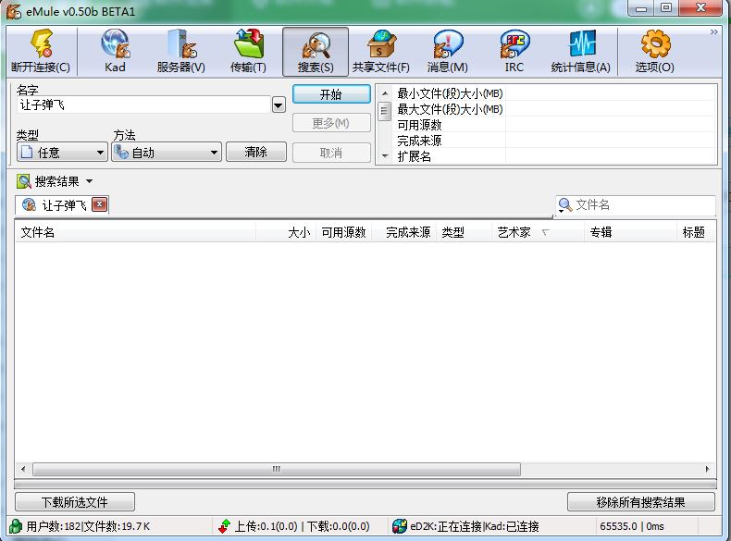Screen dimensions: 731x541
Task: Edit the extension (扩展名) filter field
Action: (x=611, y=156)
